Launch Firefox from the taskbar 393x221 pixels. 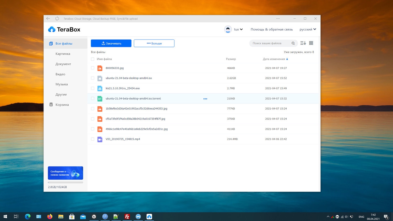tap(50, 217)
